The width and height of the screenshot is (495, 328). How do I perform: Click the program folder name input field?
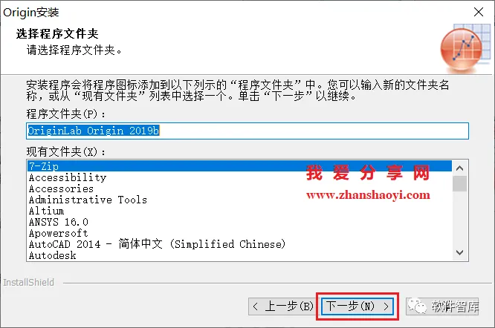[247, 131]
